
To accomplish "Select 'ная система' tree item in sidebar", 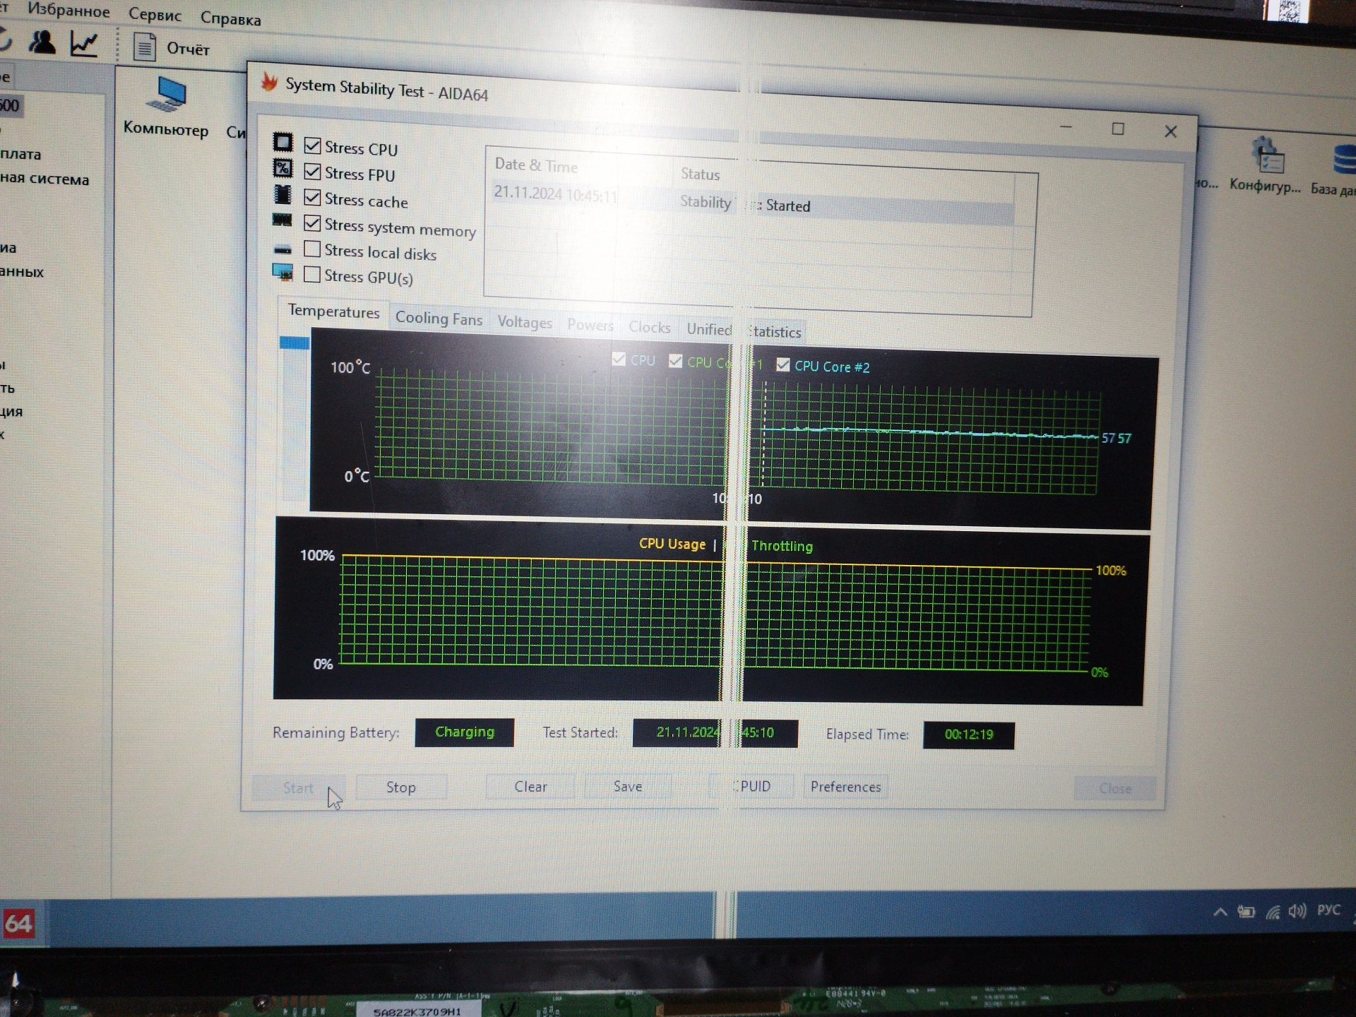I will [x=44, y=179].
